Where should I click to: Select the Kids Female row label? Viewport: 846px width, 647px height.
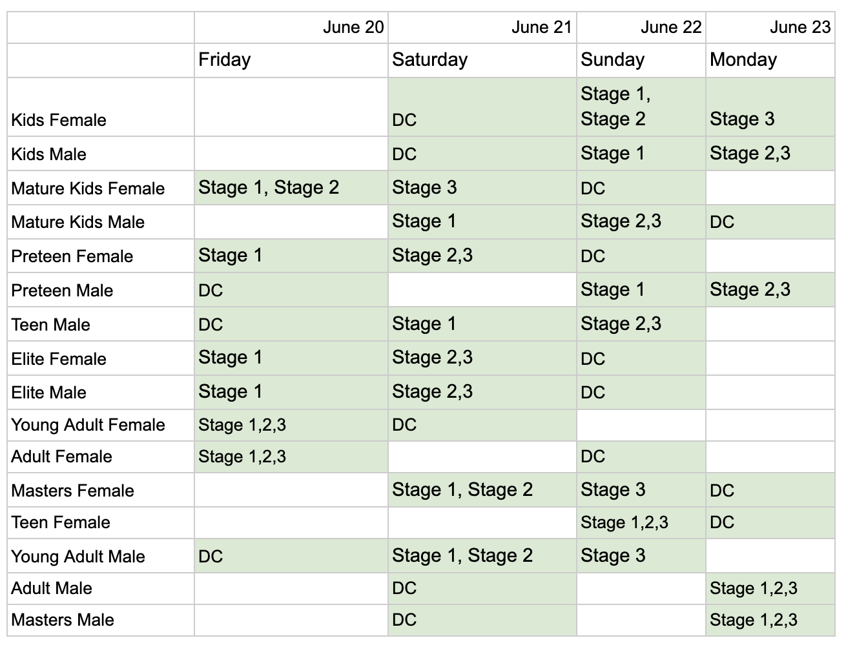point(101,107)
